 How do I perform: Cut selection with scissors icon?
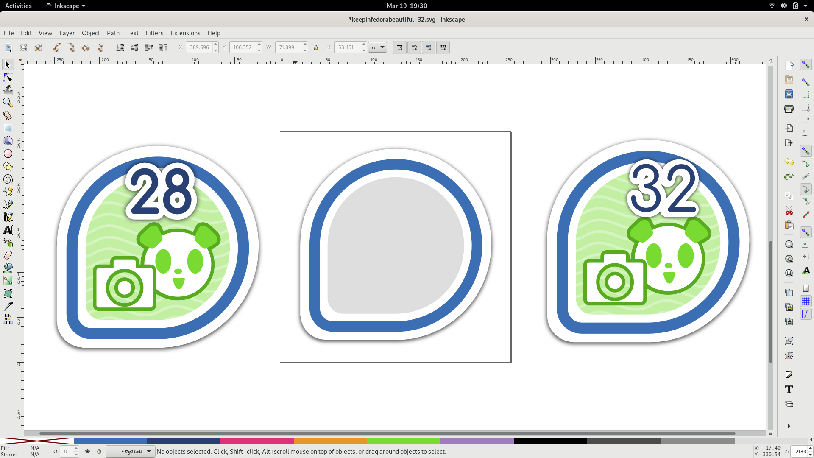click(x=789, y=210)
